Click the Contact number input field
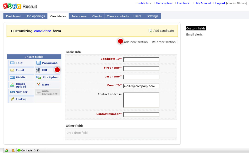This screenshot has height=153, width=249. click(141, 114)
